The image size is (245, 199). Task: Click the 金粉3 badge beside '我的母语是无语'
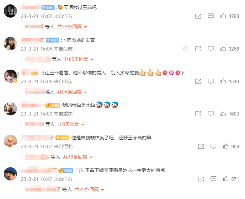click(x=53, y=105)
